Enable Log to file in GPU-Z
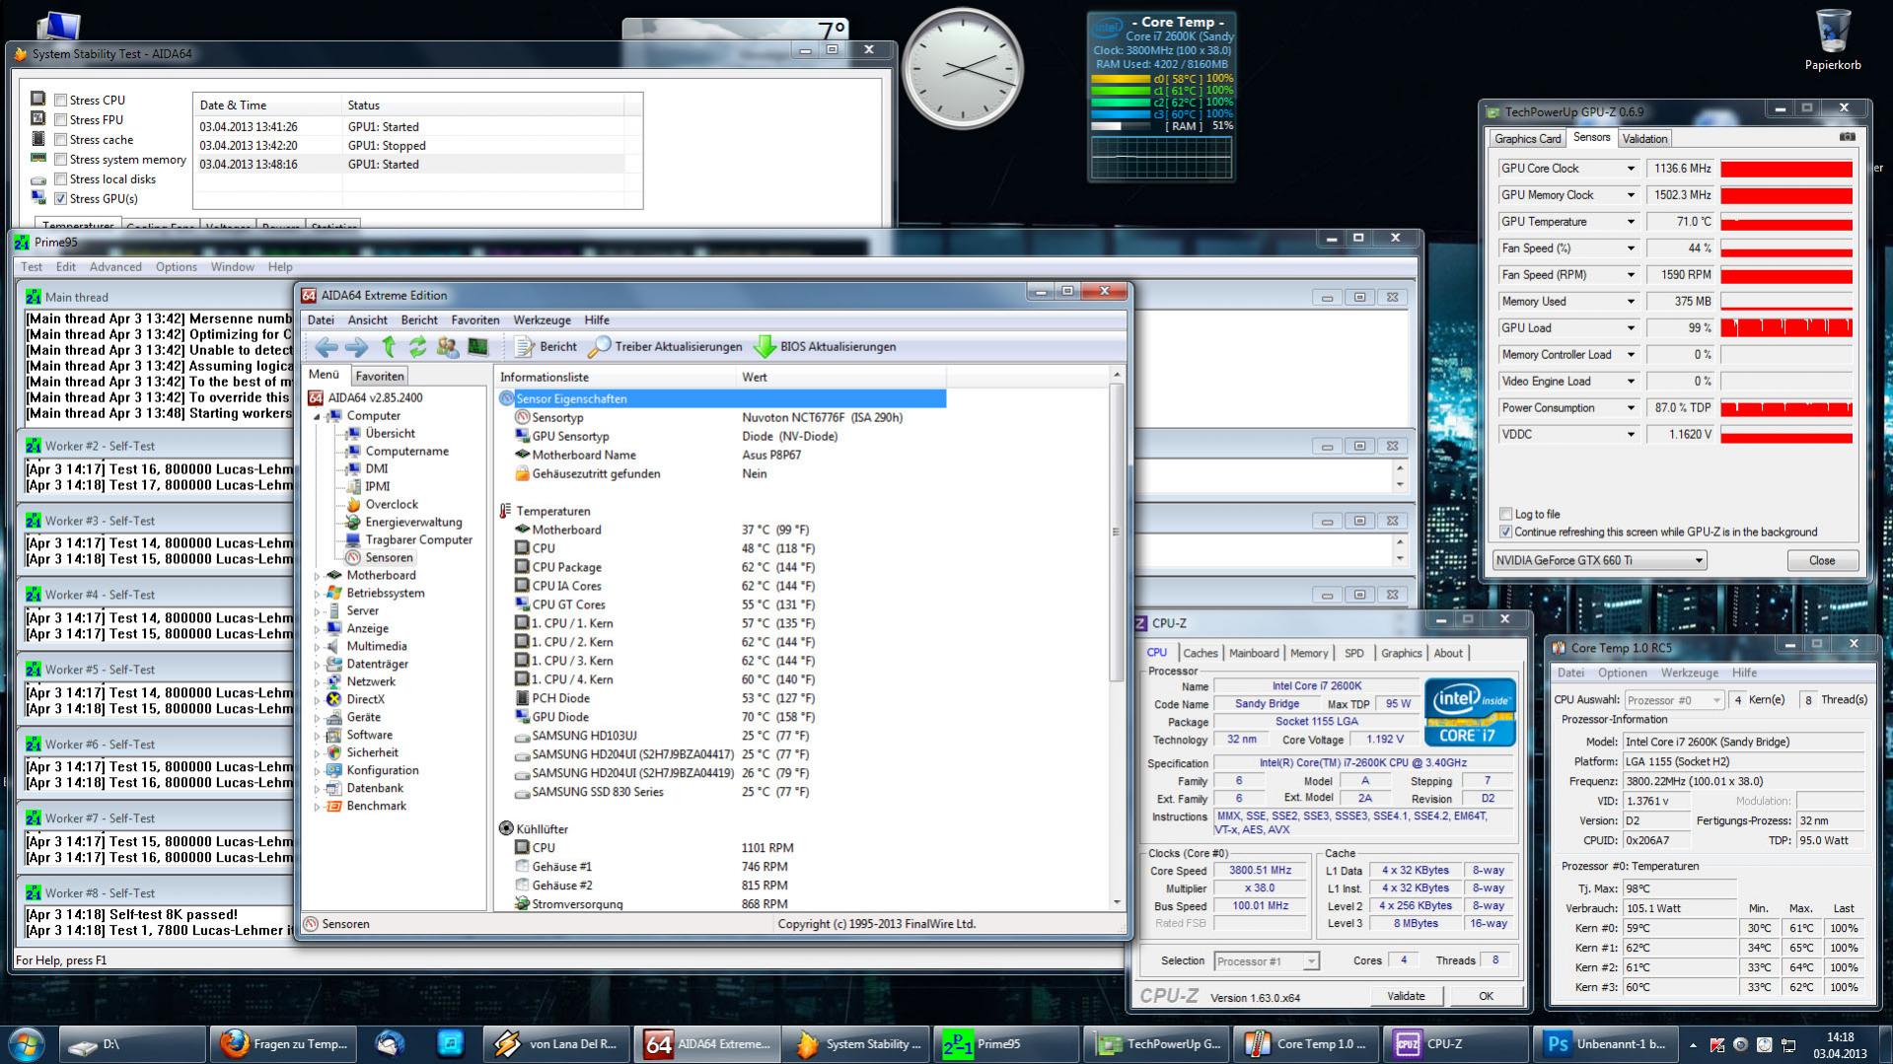This screenshot has height=1064, width=1893. coord(1505,514)
